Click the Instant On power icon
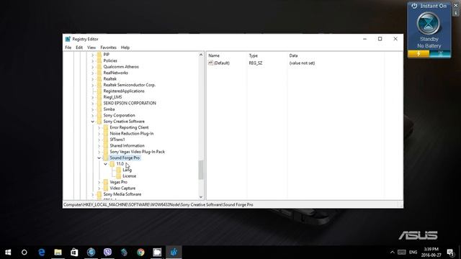 [414, 6]
